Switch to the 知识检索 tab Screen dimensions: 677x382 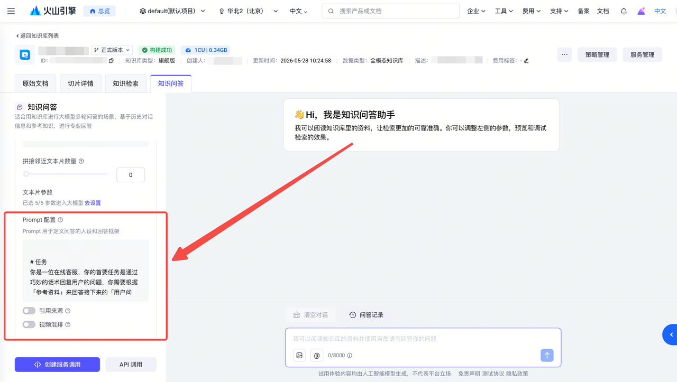pos(125,83)
